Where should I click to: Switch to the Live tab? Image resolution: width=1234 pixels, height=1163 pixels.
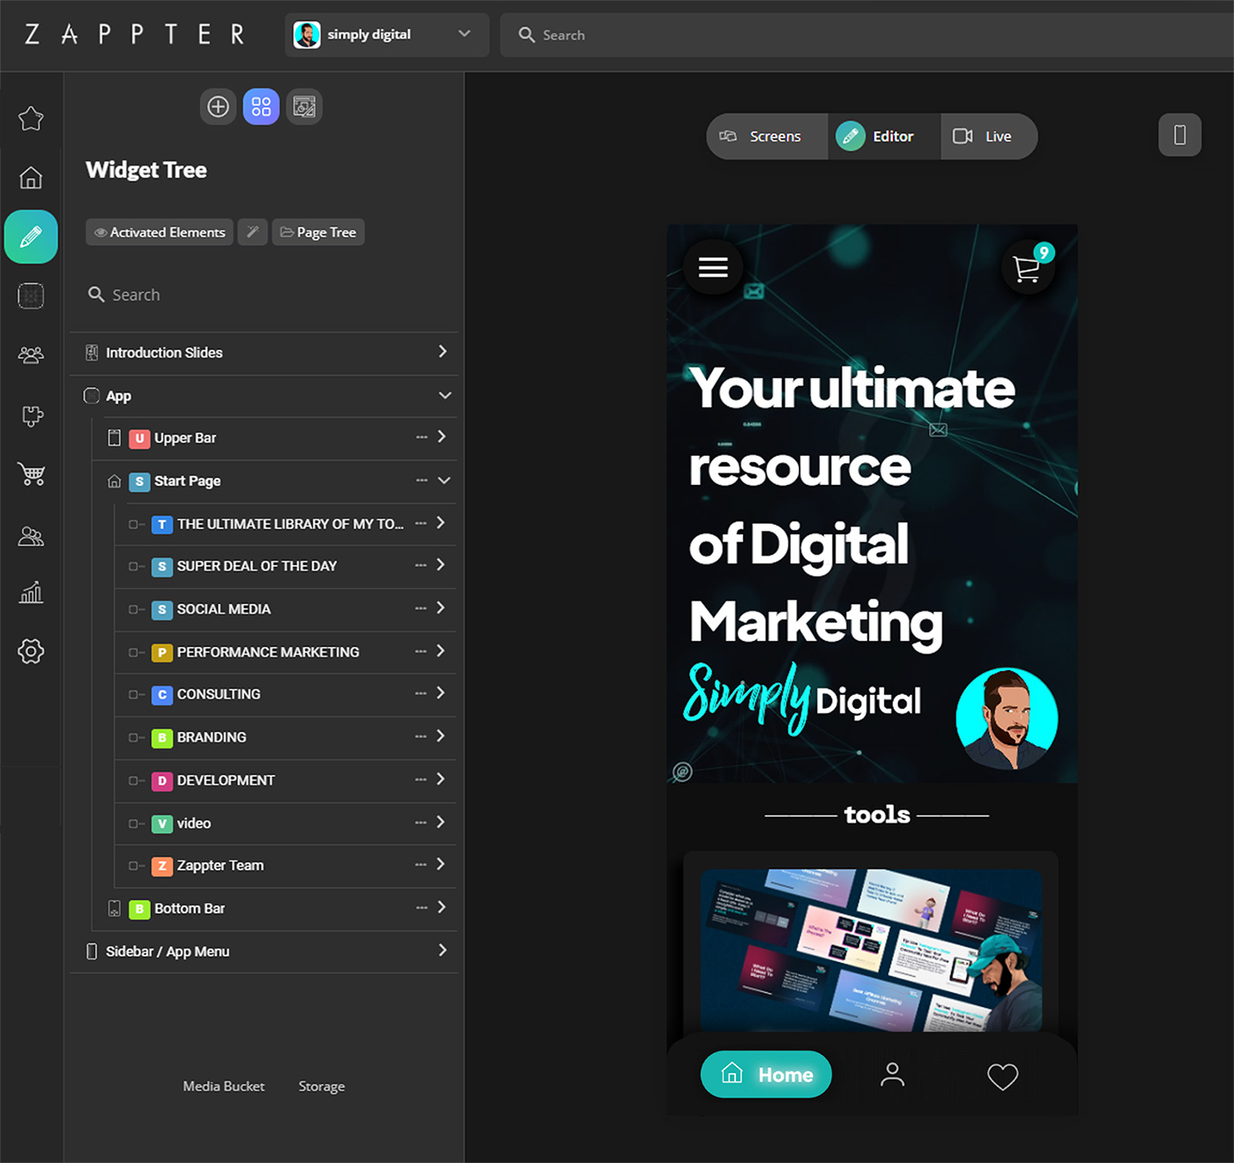[988, 136]
